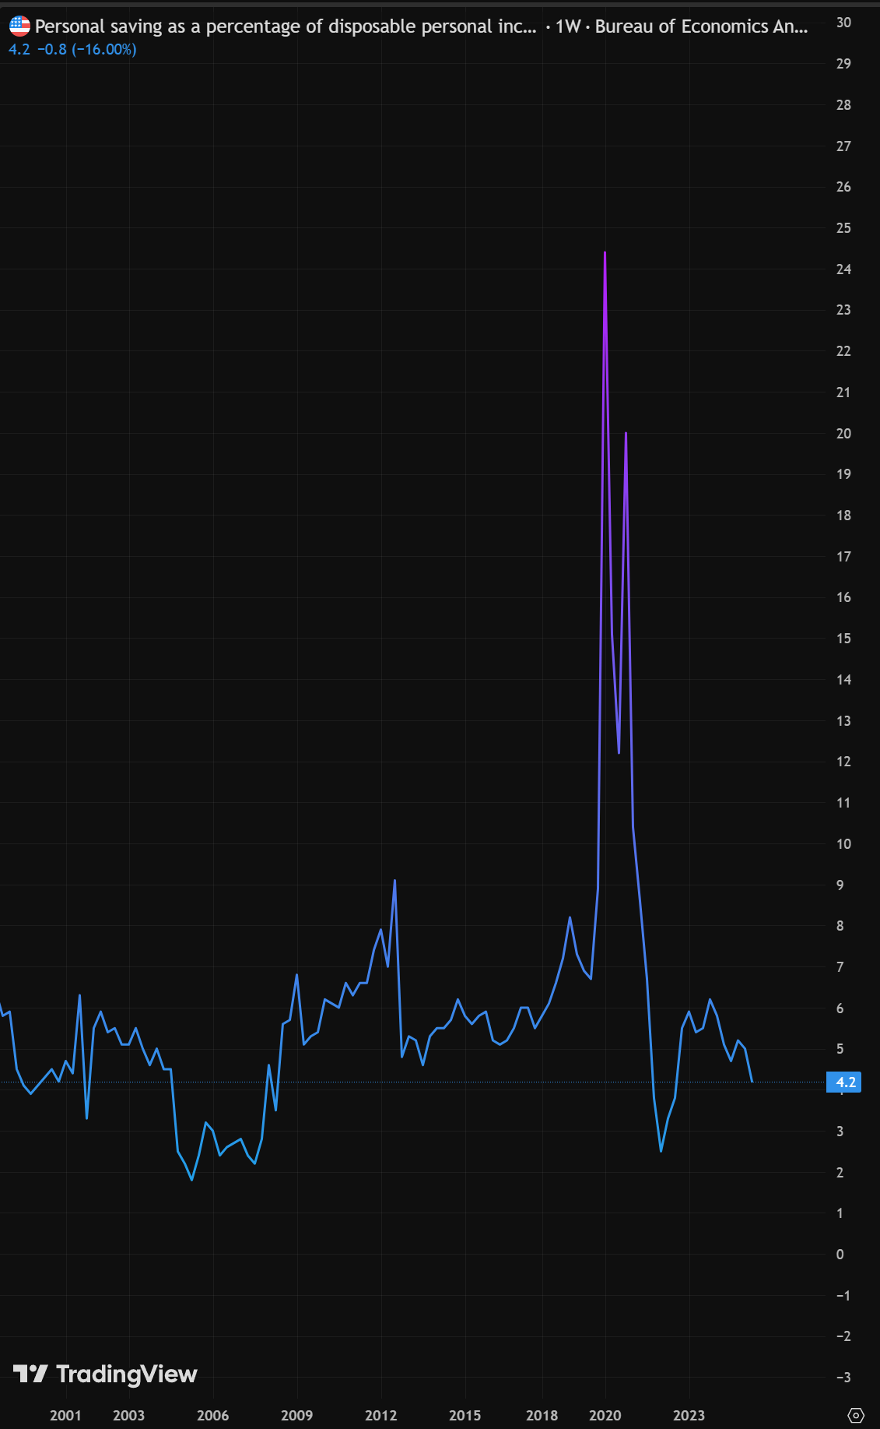The width and height of the screenshot is (880, 1429).
Task: Click the second purple peak near 20
Action: (x=626, y=434)
